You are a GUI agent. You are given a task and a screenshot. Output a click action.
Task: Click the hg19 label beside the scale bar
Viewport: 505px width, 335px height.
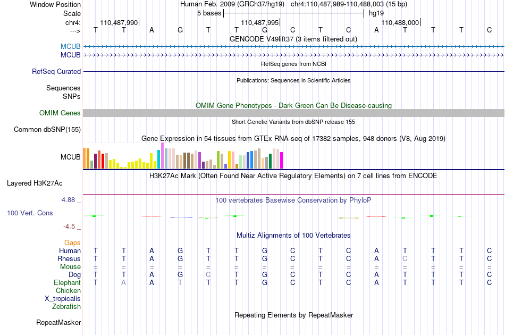(376, 13)
